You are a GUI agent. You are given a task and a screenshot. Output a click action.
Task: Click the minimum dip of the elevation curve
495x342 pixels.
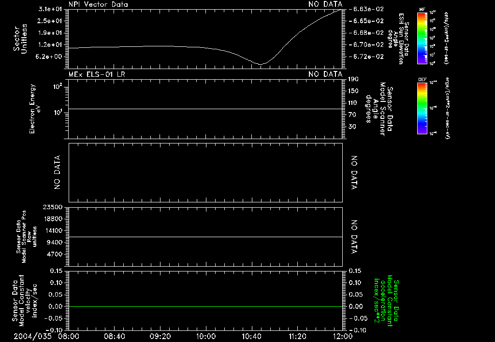(x=261, y=64)
